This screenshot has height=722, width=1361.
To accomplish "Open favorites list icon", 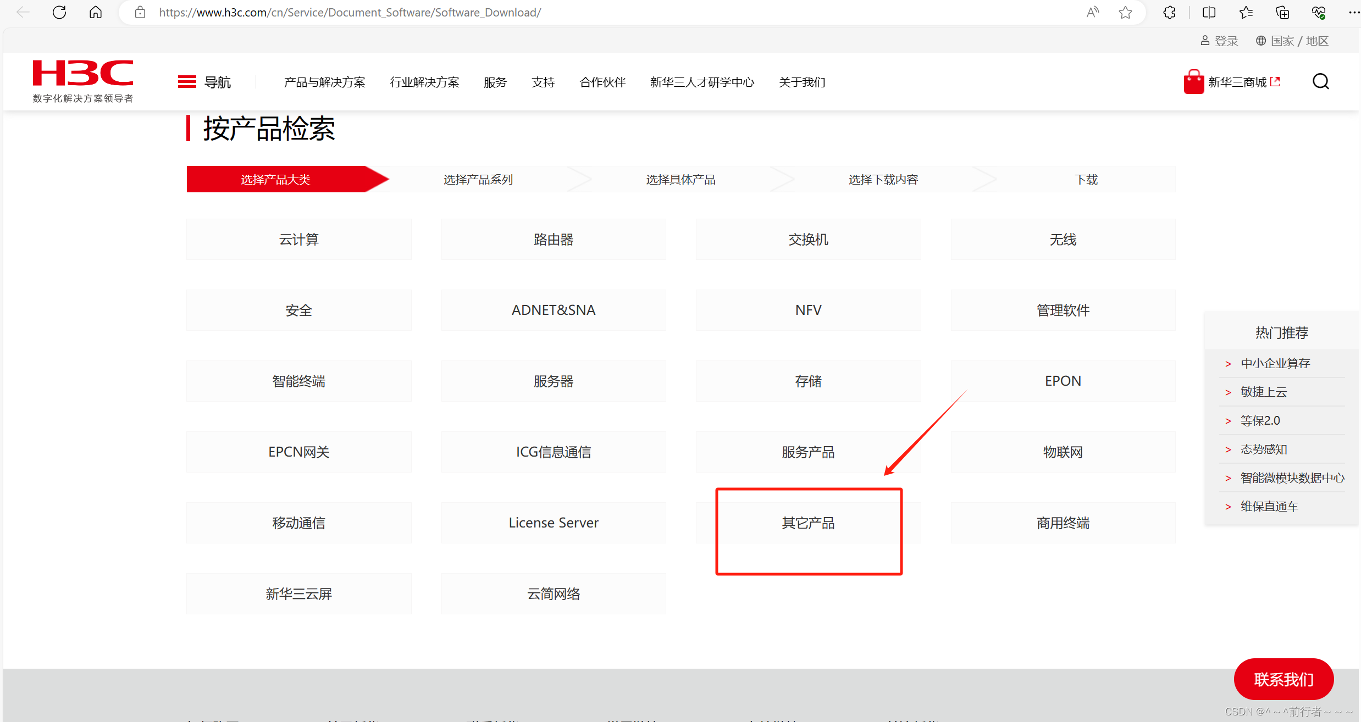I will (x=1246, y=12).
